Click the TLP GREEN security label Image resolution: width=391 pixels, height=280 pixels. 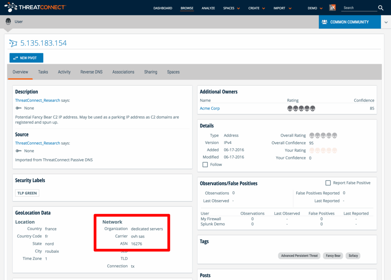click(x=27, y=193)
